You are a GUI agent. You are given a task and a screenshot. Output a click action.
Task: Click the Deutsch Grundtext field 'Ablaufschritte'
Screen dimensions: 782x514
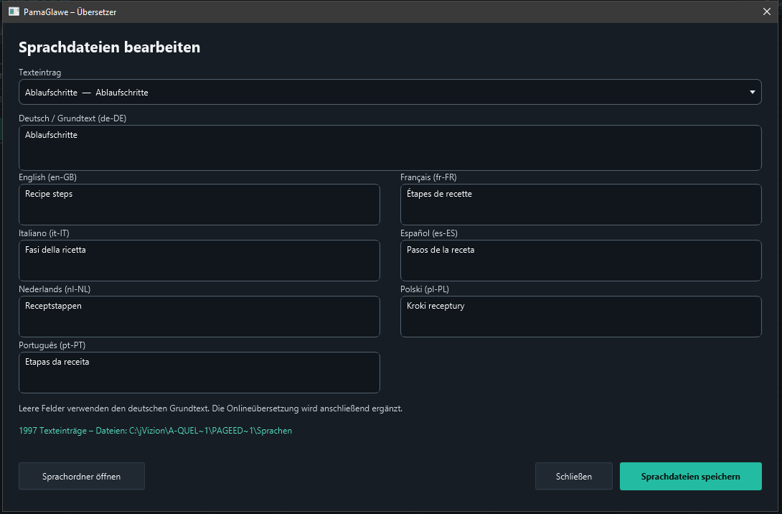[x=390, y=148]
